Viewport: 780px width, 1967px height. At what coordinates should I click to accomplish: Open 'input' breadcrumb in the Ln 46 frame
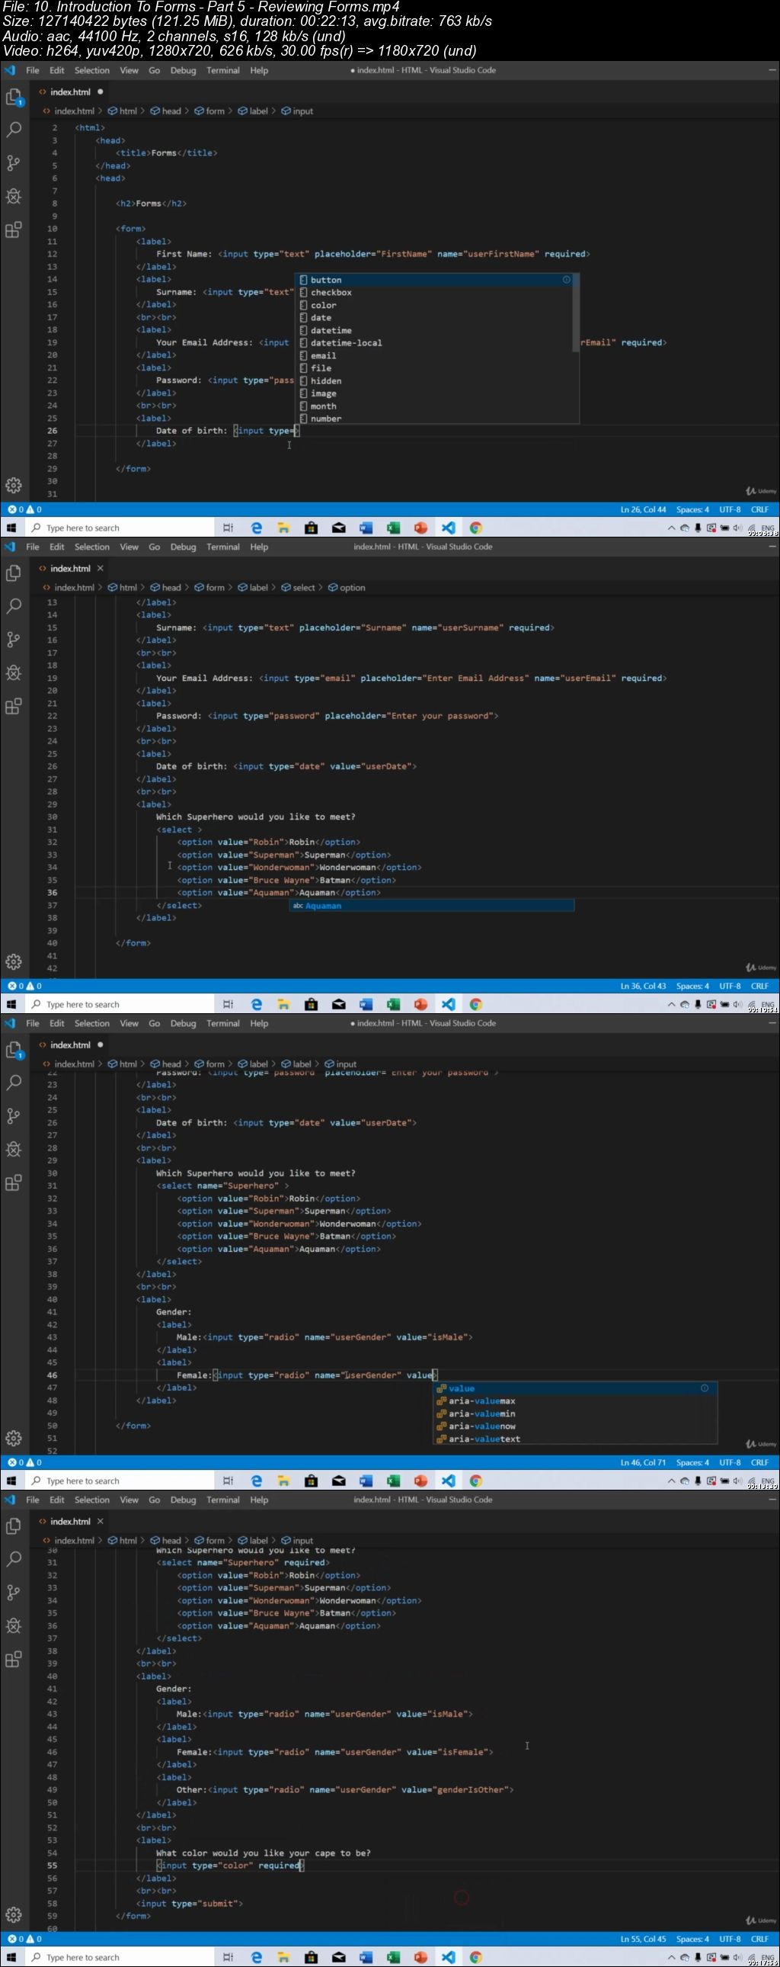click(x=341, y=1064)
